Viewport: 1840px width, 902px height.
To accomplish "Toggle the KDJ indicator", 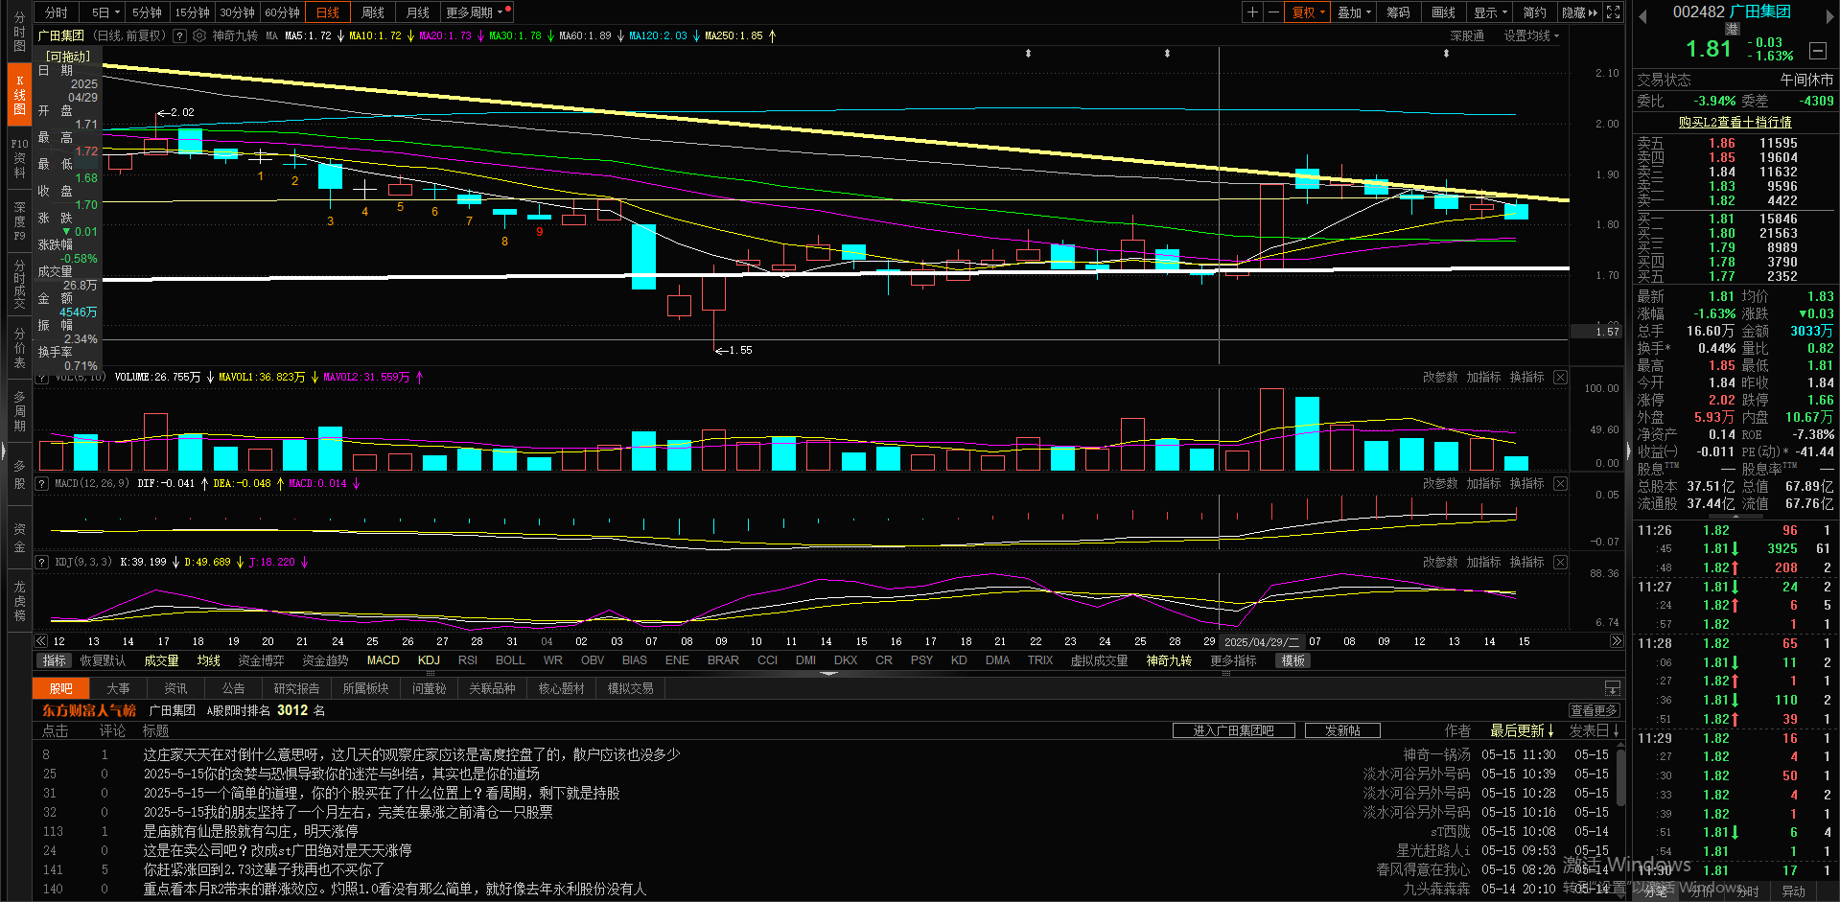I will coord(429,660).
